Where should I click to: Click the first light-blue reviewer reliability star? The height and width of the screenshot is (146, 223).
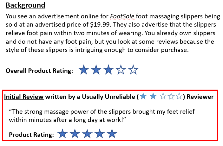point(143,96)
